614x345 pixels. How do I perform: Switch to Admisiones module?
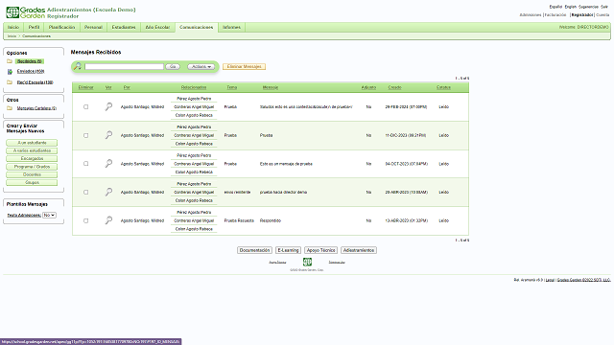coord(531,15)
